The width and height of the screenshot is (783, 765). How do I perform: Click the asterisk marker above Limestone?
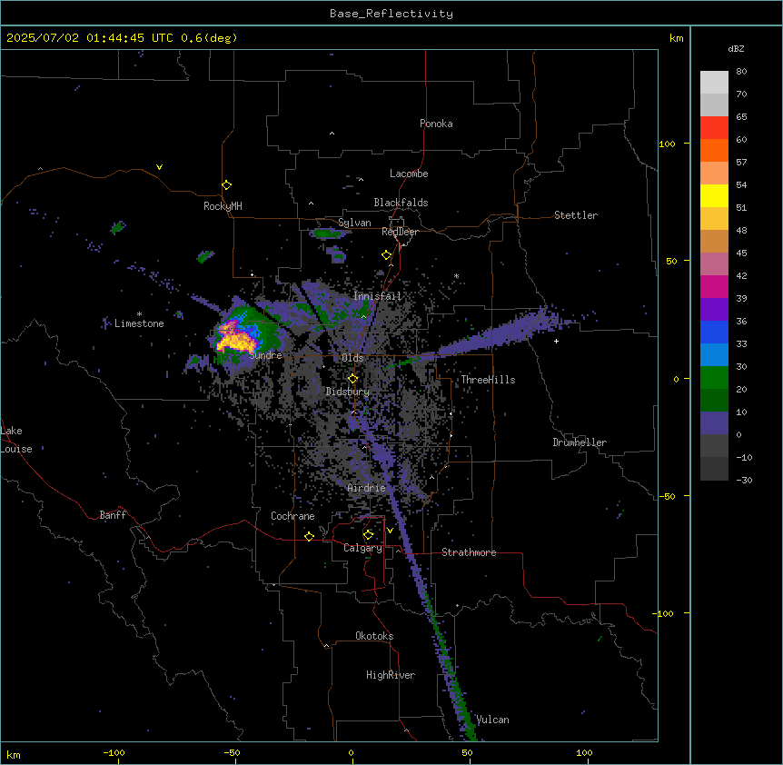tap(139, 314)
